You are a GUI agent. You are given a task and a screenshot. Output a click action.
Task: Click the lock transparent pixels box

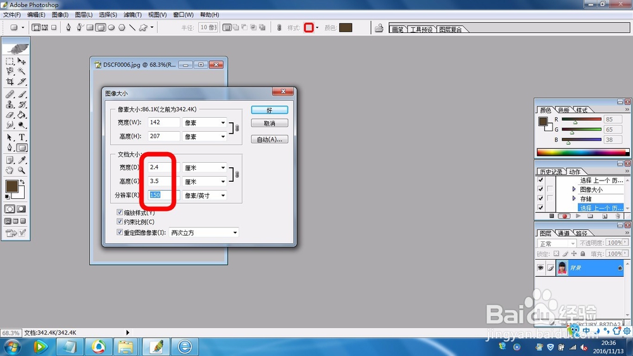coord(556,254)
